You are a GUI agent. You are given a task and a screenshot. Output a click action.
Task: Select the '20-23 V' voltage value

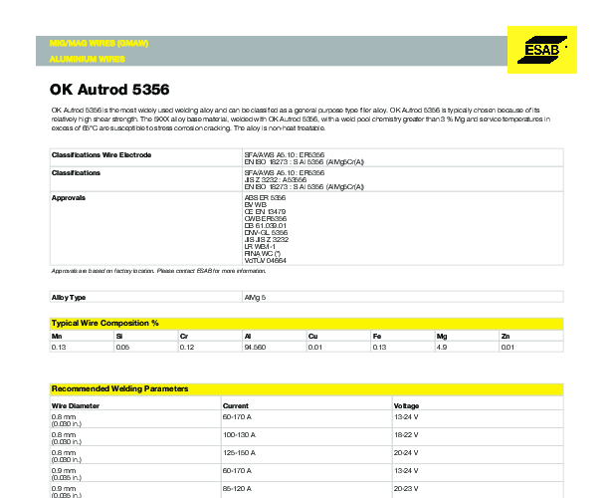coord(406,489)
